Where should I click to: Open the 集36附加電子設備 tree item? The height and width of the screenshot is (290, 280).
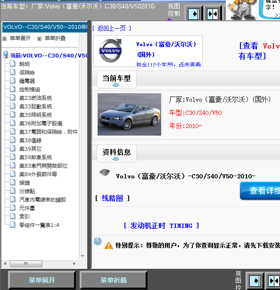coord(41,123)
